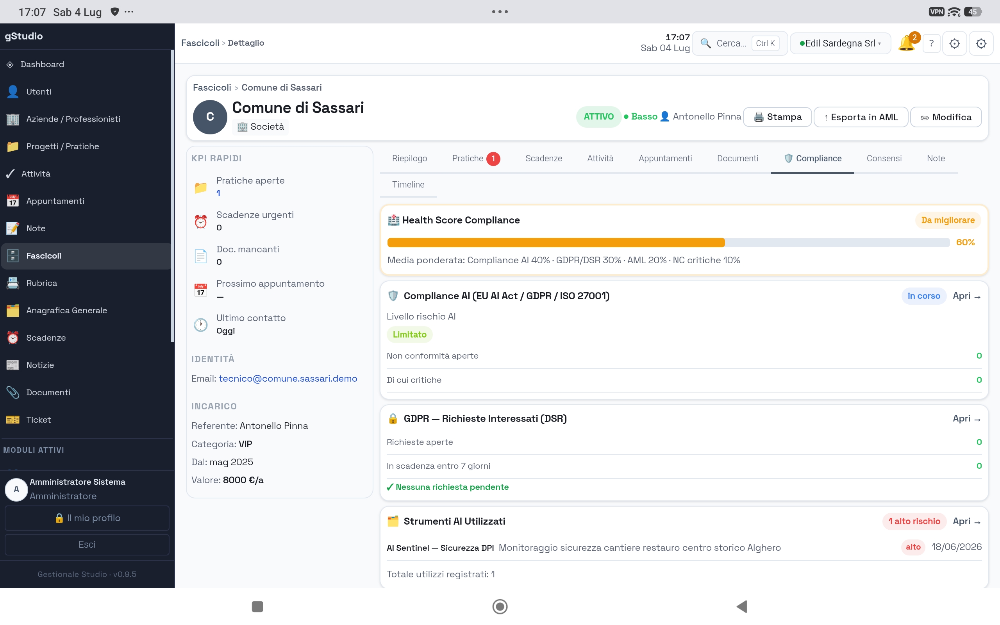The width and height of the screenshot is (1000, 625).
Task: Open GDPR DSR section with Apri arrow
Action: coord(966,419)
